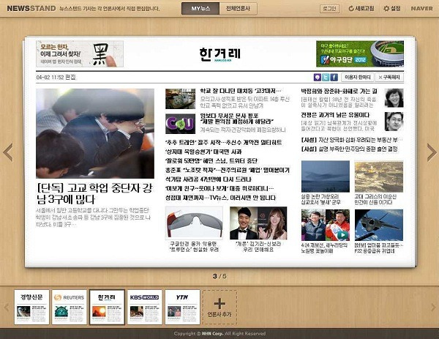Click the me2day share icon
The width and height of the screenshot is (439, 339).
coord(318,77)
